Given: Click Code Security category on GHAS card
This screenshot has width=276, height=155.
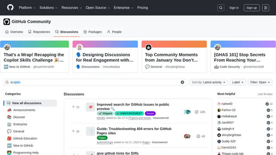Looking at the screenshot, I should [229, 67].
